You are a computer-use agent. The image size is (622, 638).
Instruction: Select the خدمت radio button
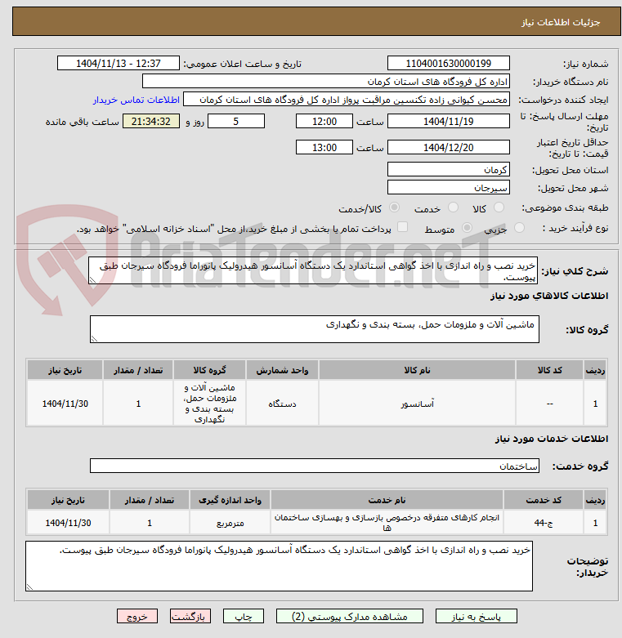pyautogui.click(x=453, y=207)
